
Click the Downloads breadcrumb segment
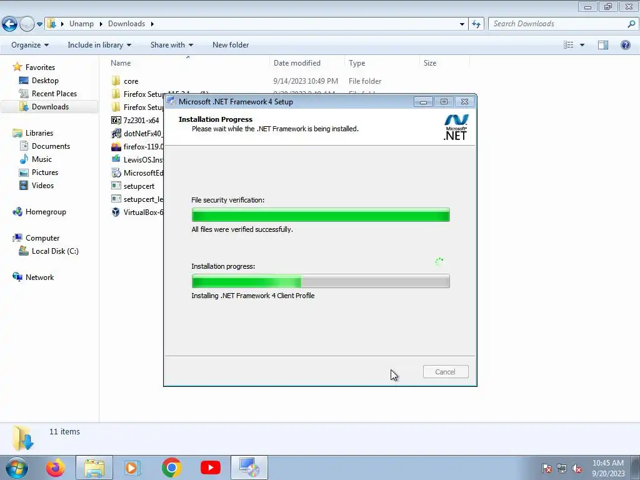tap(126, 24)
